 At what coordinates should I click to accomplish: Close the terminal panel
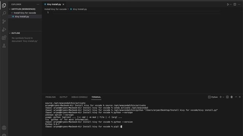point(240,97)
